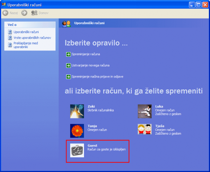
Task: Open Preklapljanje med uporabniki help topic
Action: [26, 45]
